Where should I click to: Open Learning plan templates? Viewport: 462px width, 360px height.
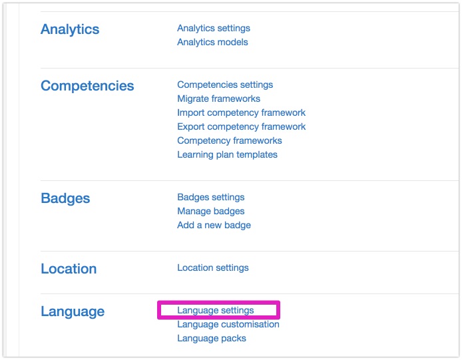[x=227, y=154]
